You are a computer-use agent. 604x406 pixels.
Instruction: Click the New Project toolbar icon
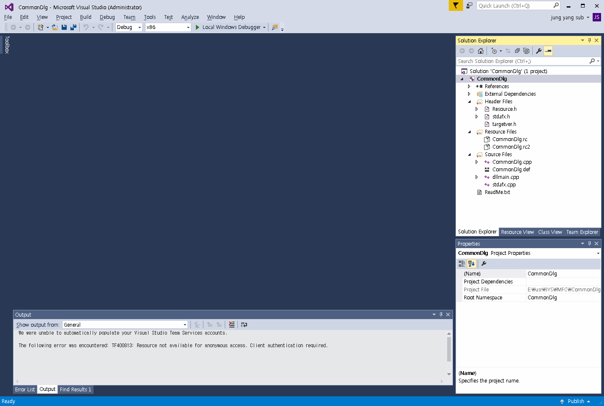[41, 27]
